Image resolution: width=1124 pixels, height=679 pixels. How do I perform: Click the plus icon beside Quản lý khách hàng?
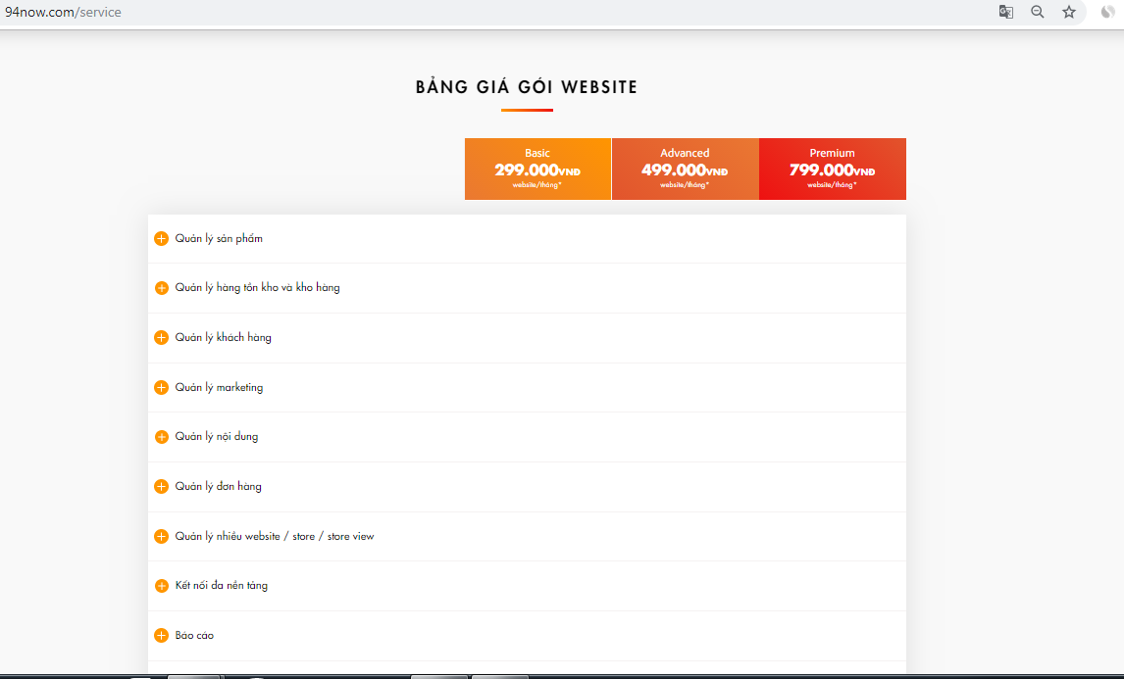click(x=162, y=338)
